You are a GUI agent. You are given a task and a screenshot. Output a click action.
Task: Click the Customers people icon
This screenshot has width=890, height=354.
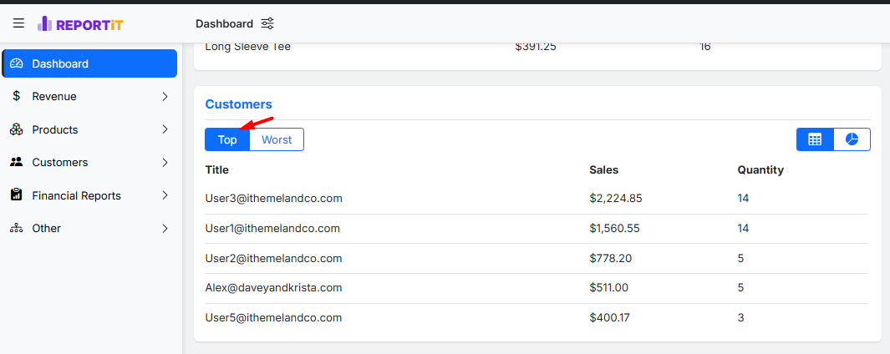tap(17, 162)
